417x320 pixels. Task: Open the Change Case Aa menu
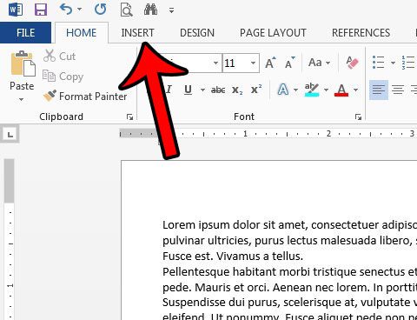pos(319,63)
